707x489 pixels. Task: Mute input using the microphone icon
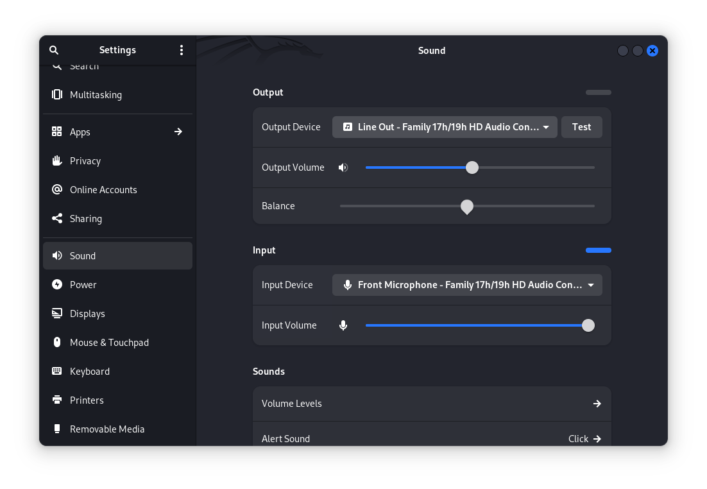point(343,325)
